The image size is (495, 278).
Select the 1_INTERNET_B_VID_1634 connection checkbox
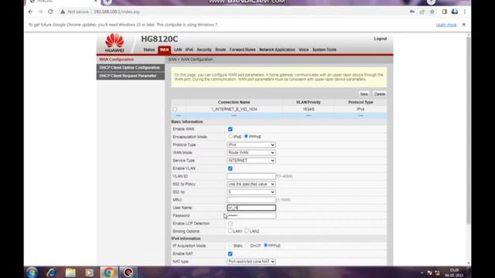(x=175, y=110)
